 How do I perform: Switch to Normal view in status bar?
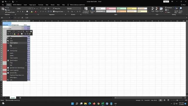coord(160,100)
